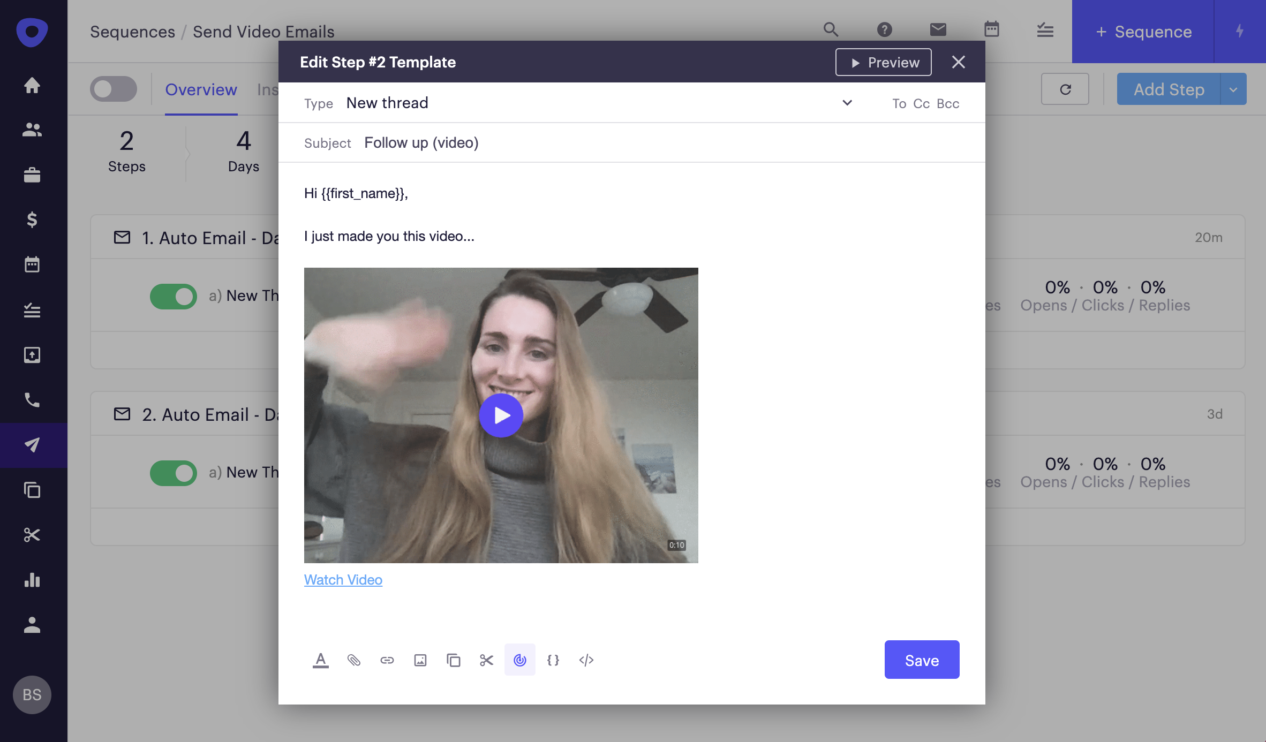Click the image embed icon in toolbar
This screenshot has height=742, width=1266.
(x=420, y=660)
